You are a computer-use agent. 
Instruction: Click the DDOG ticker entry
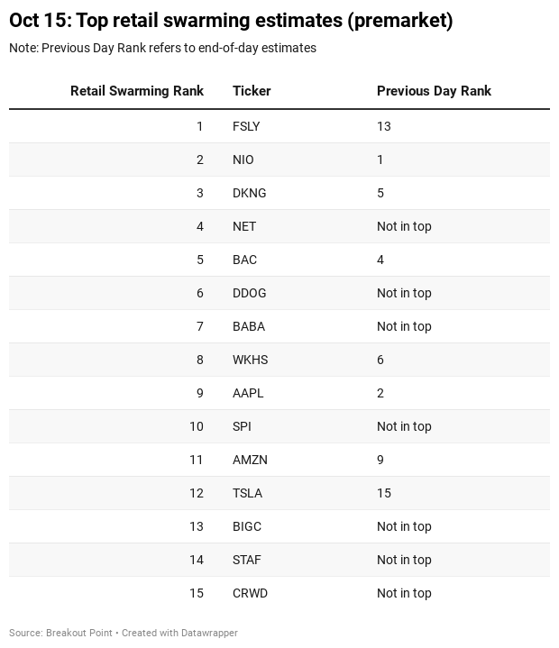250,293
